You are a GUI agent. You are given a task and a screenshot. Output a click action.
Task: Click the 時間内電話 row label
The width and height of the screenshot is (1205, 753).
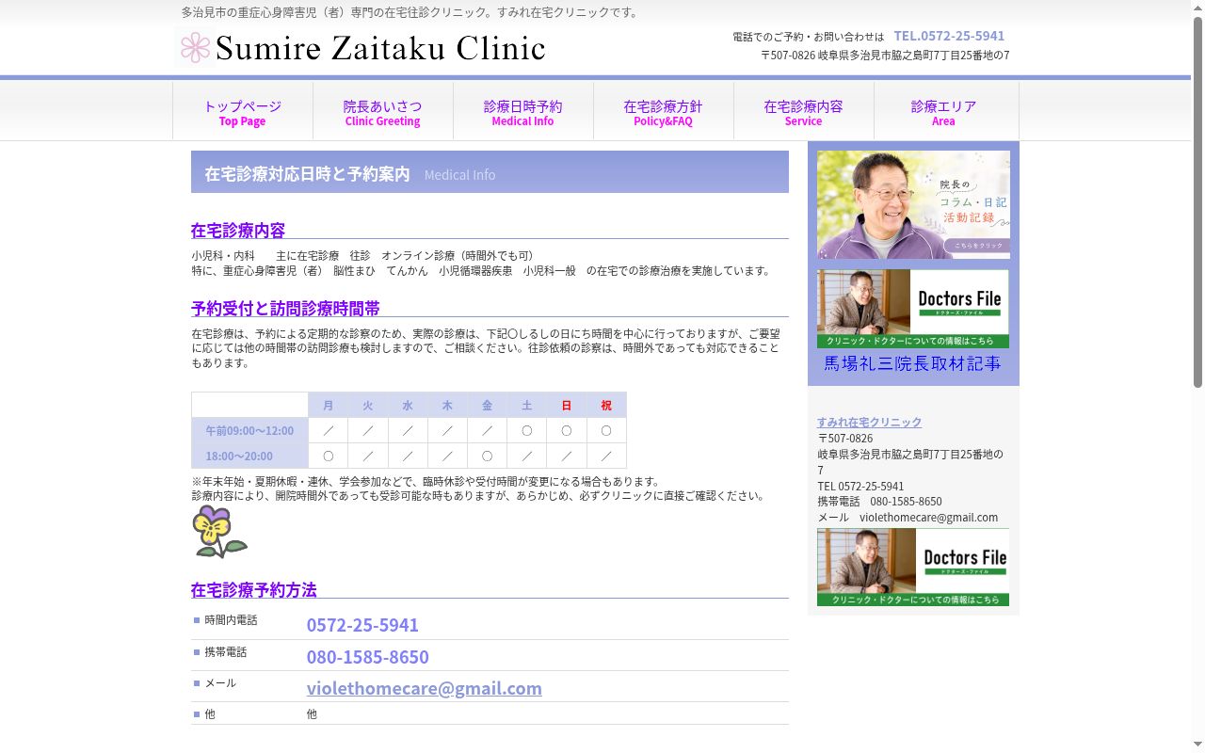coord(231,620)
